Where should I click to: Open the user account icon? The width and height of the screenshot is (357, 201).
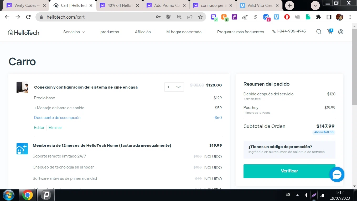point(341,32)
